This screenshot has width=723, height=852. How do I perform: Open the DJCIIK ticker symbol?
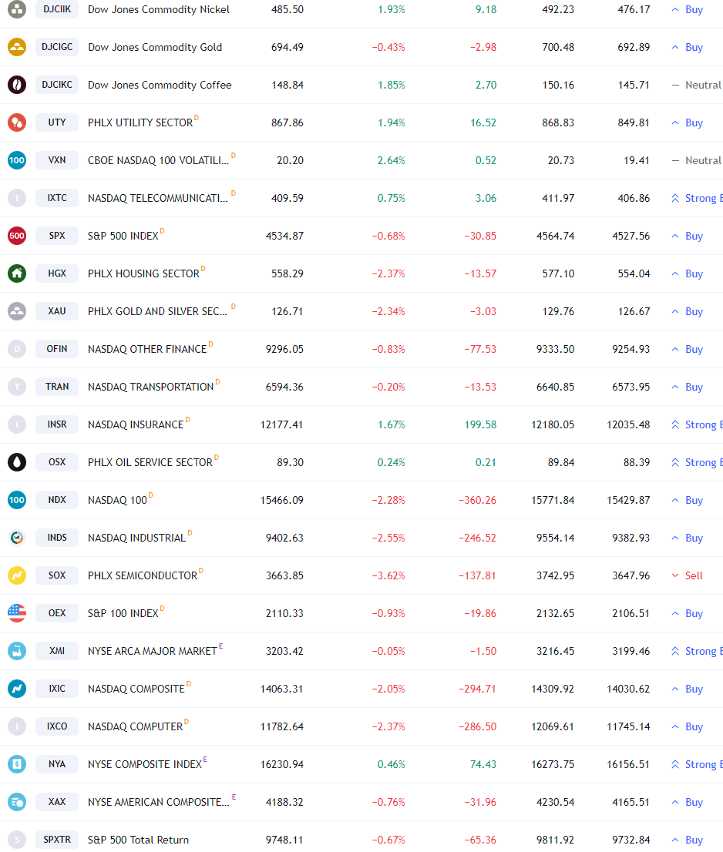[57, 9]
